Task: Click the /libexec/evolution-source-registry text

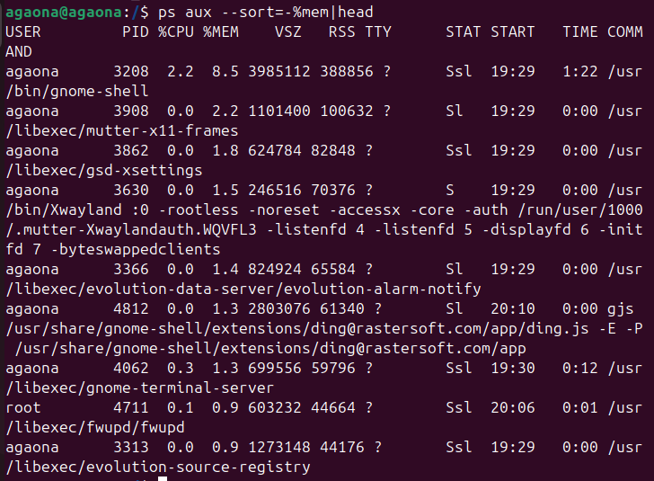Action: [158, 467]
